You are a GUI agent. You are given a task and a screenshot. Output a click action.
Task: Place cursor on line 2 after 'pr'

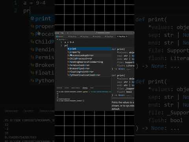pos(67,45)
